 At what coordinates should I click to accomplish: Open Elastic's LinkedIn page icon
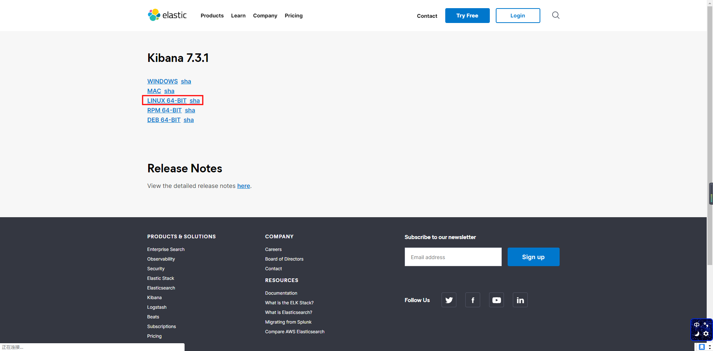520,300
